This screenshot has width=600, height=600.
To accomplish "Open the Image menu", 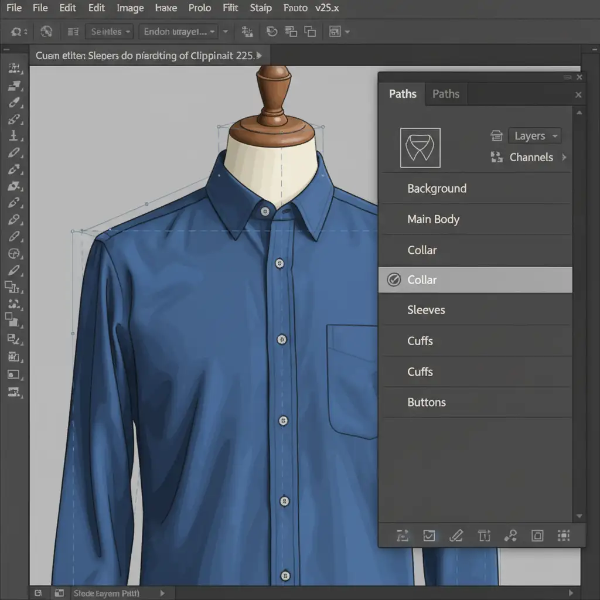I will (x=130, y=8).
